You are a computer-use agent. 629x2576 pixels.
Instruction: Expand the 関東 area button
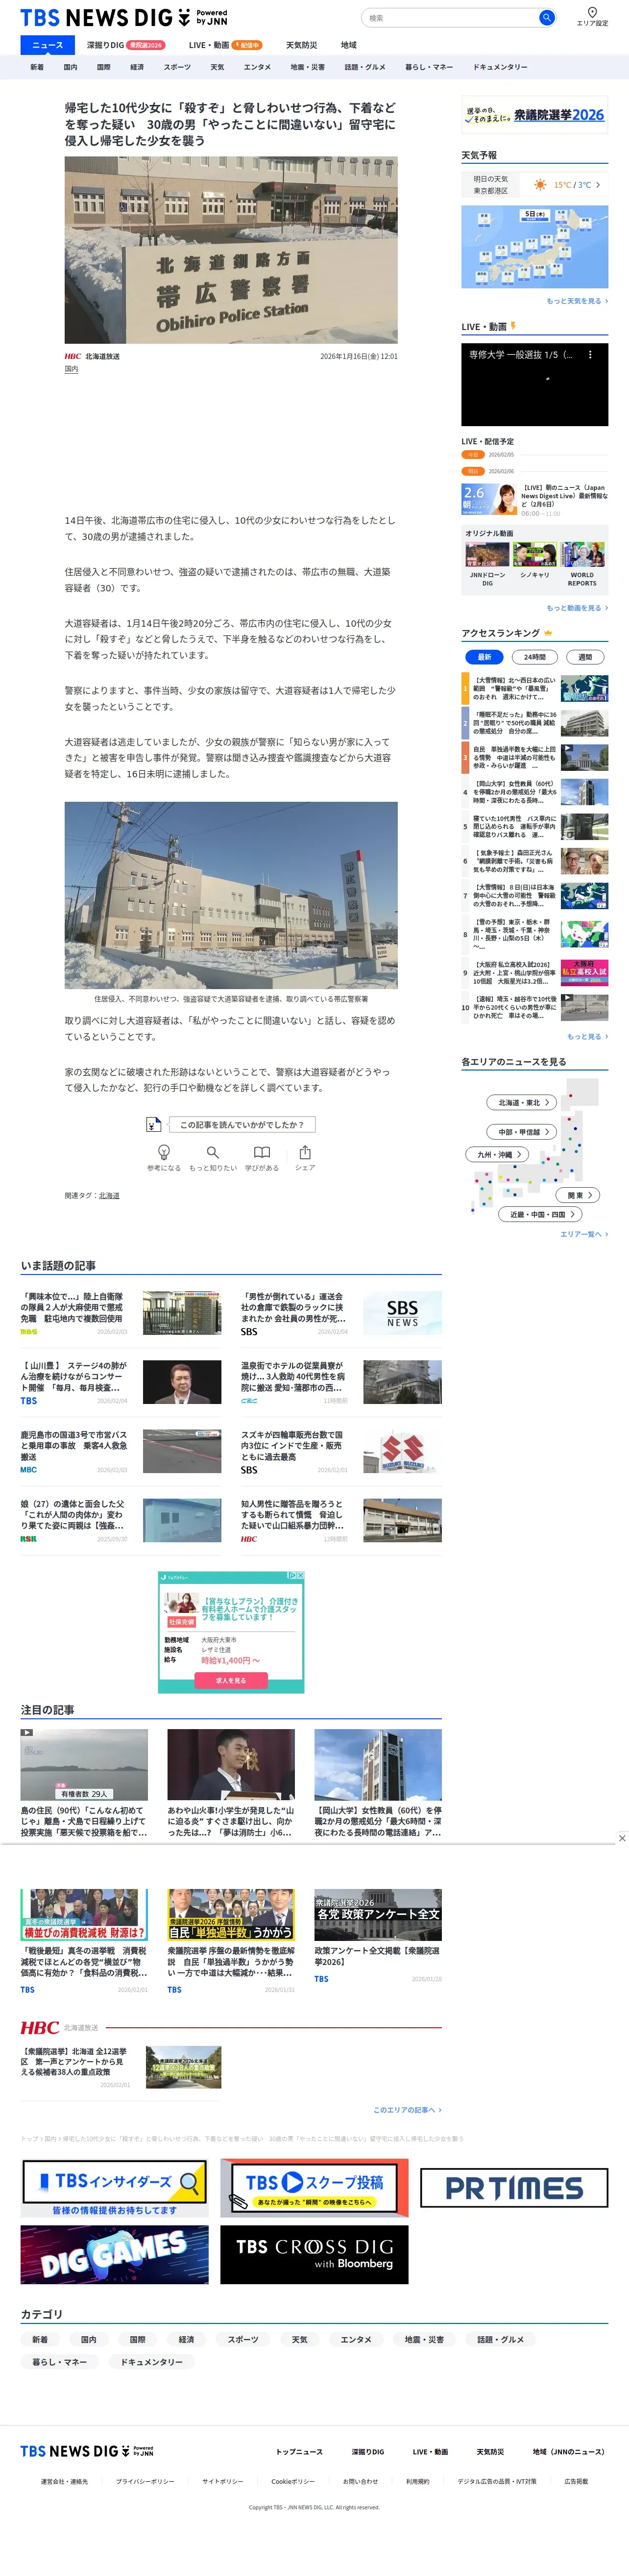[579, 1195]
